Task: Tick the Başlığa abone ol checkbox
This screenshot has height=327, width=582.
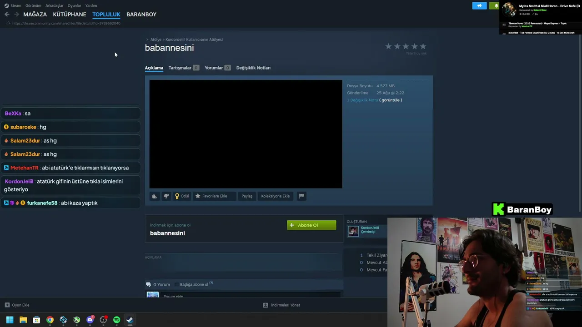Action: click(177, 285)
